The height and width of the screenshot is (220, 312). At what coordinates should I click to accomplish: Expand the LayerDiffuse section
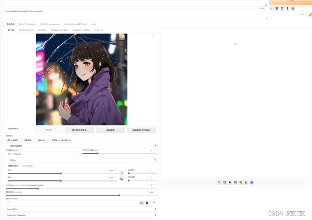pos(82,209)
